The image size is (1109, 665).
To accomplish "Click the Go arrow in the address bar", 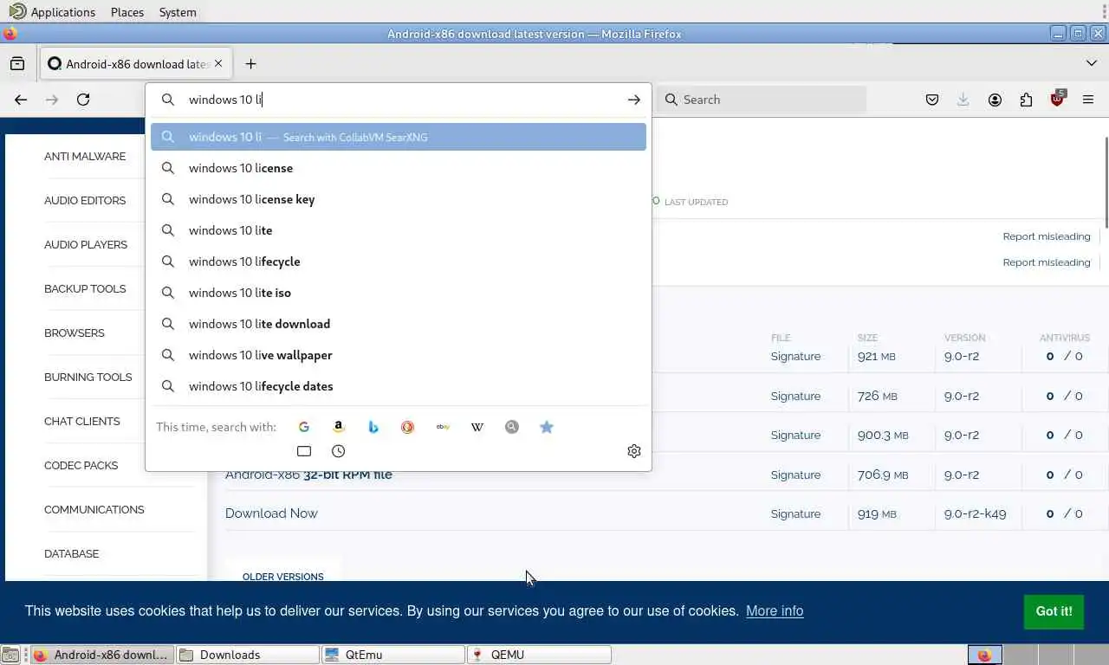I will (x=634, y=100).
